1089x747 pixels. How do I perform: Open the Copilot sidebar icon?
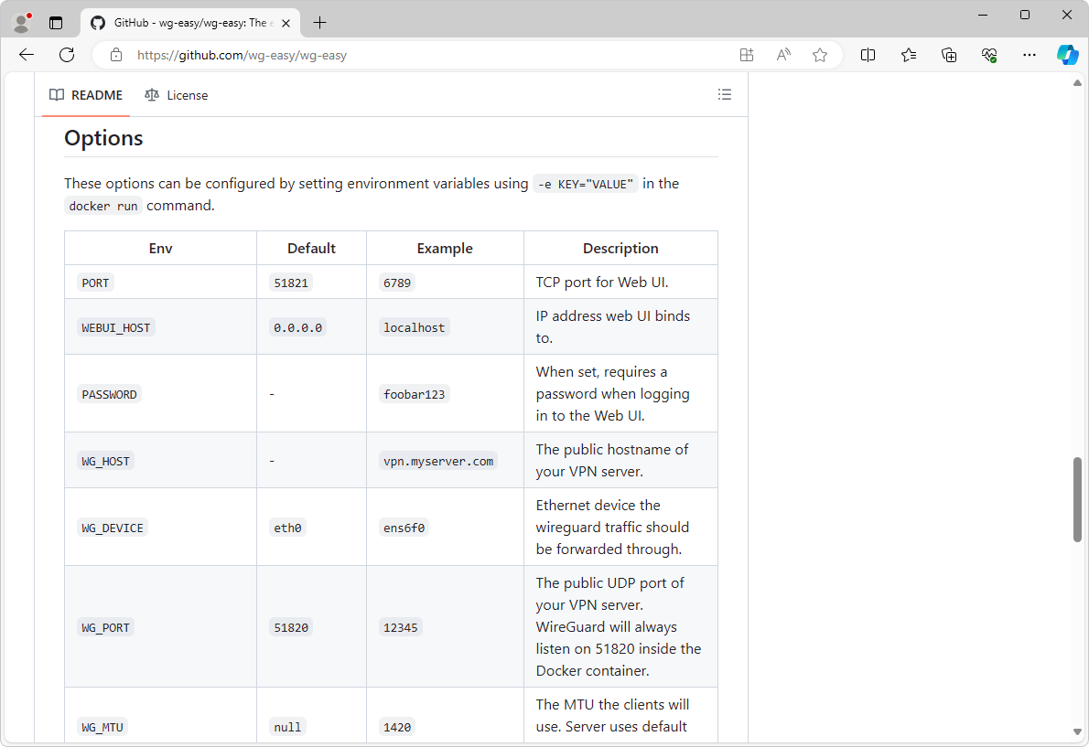(x=1067, y=55)
